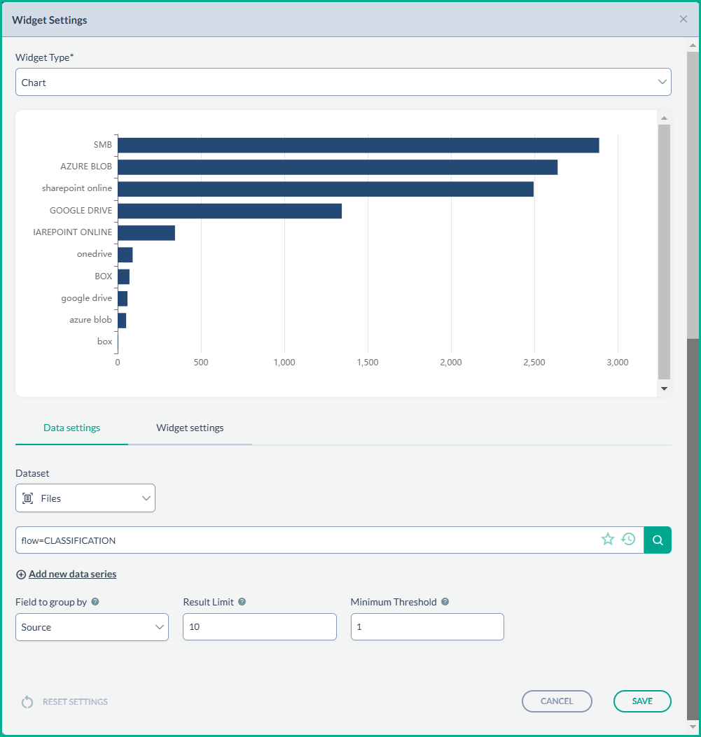701x737 pixels.
Task: Click the Result Limit help icon
Action: pos(242,602)
